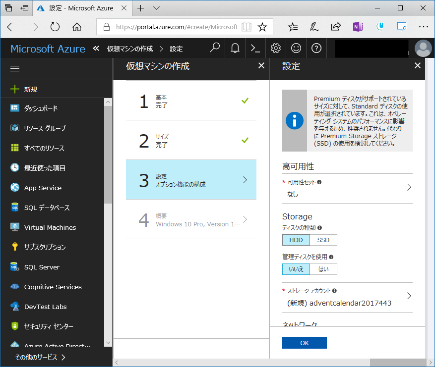Open a new browser tab
The height and width of the screenshot is (367, 435).
pyautogui.click(x=141, y=8)
